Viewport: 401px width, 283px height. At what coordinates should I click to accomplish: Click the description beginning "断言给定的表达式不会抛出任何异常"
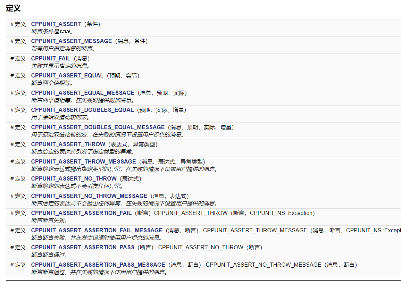[x=125, y=203]
